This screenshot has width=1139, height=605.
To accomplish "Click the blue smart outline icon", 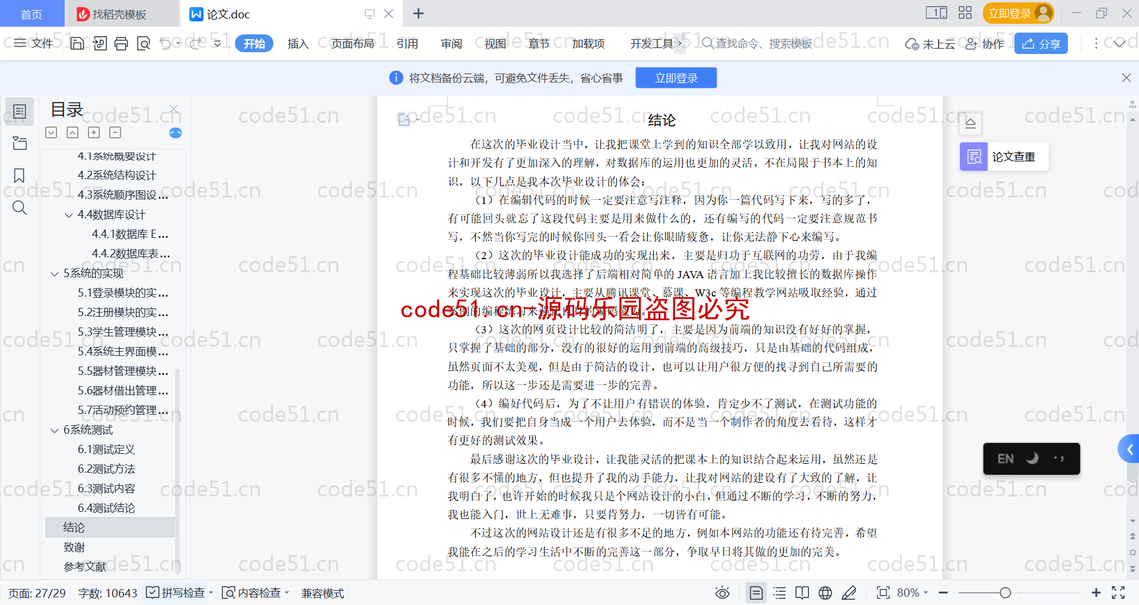I will pos(176,133).
